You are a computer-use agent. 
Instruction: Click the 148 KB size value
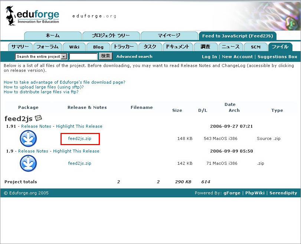(x=185, y=138)
